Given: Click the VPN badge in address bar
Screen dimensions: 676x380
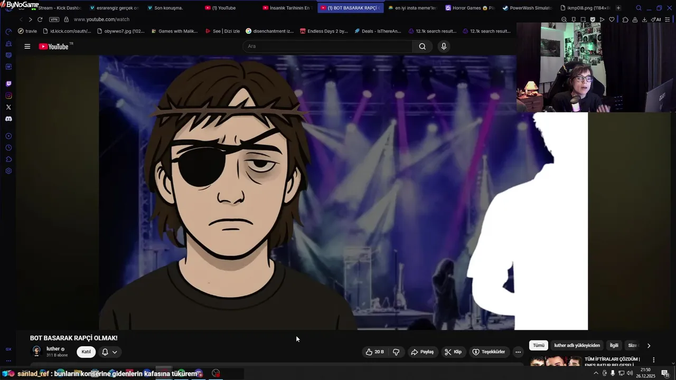Looking at the screenshot, I should click(x=54, y=20).
